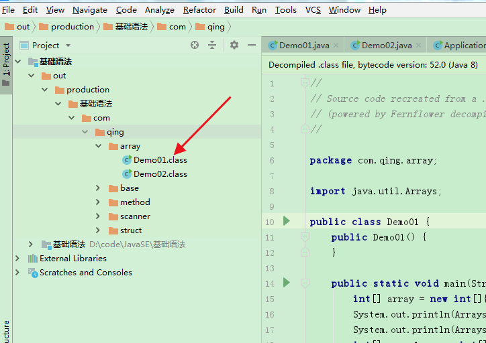Screen dimensions: 486x343
Task: Click the qing breadcrumb
Action: [x=210, y=27]
